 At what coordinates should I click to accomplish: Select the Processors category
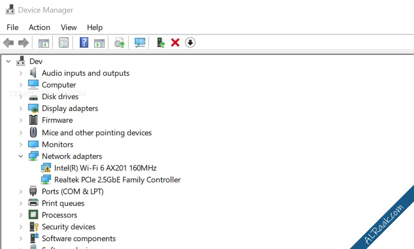tap(59, 215)
